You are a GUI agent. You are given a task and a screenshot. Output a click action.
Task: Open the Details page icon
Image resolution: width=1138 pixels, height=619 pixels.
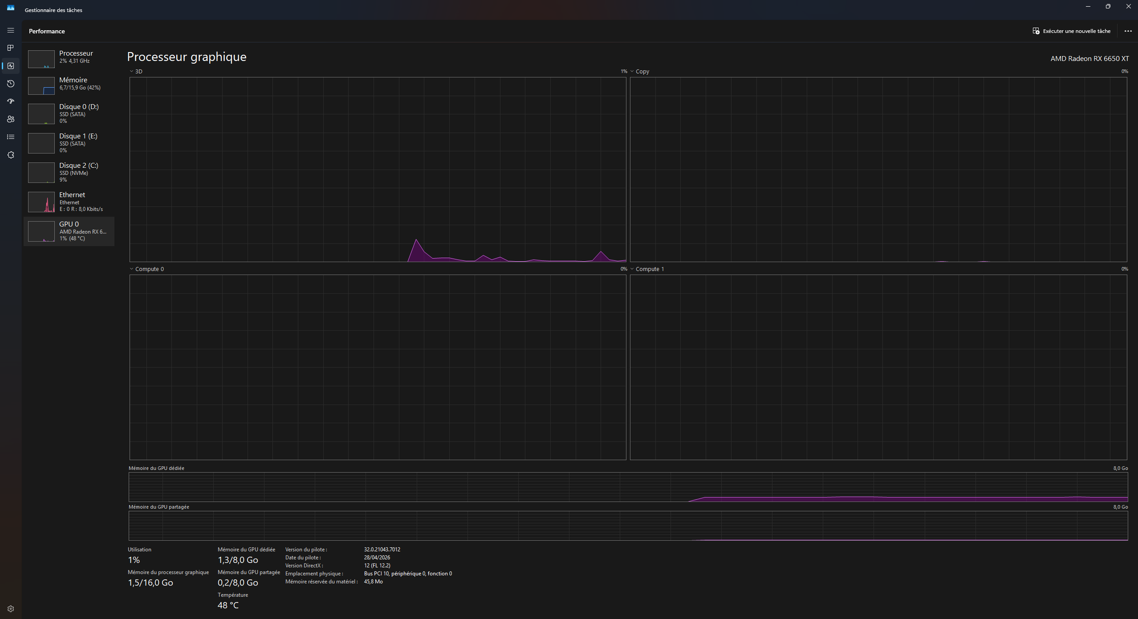click(11, 137)
